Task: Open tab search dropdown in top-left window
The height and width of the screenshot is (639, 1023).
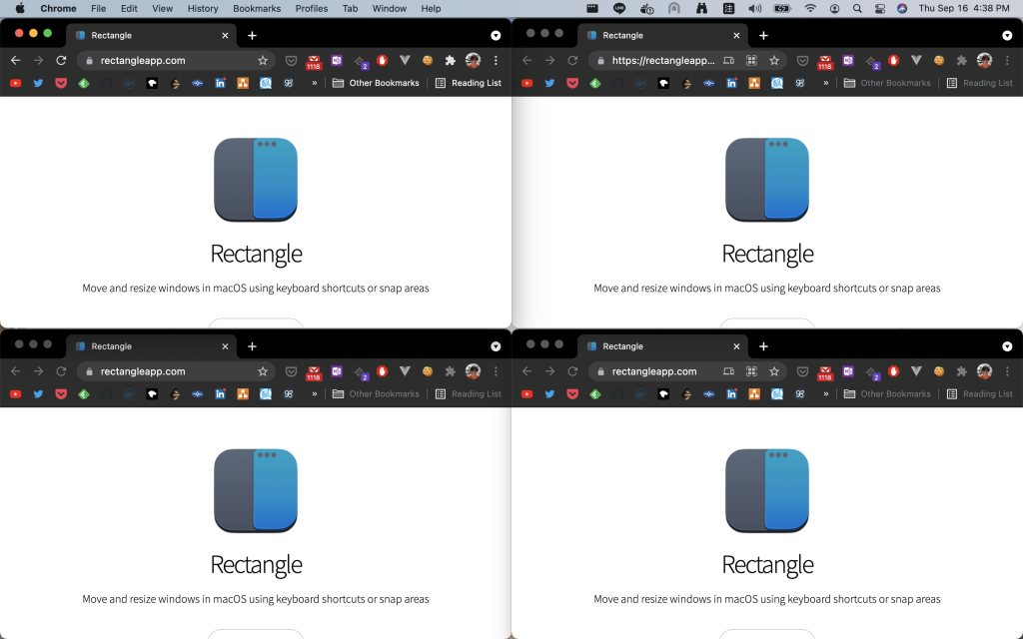Action: point(496,35)
